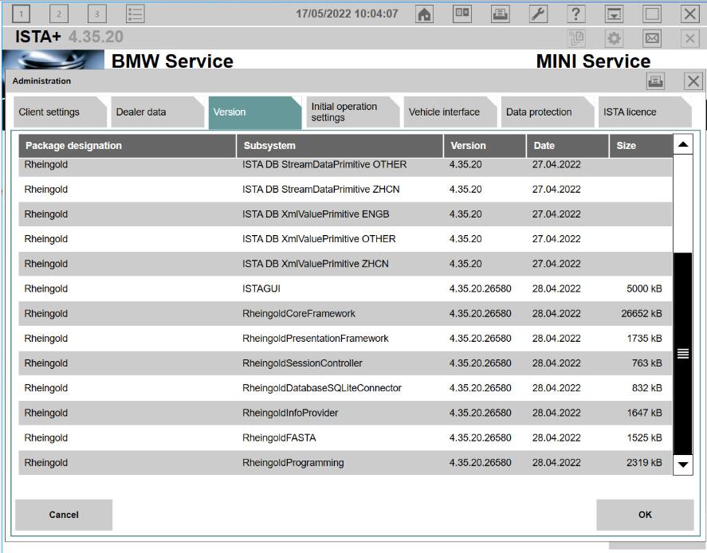Click the 5000 kB size cell

click(644, 288)
